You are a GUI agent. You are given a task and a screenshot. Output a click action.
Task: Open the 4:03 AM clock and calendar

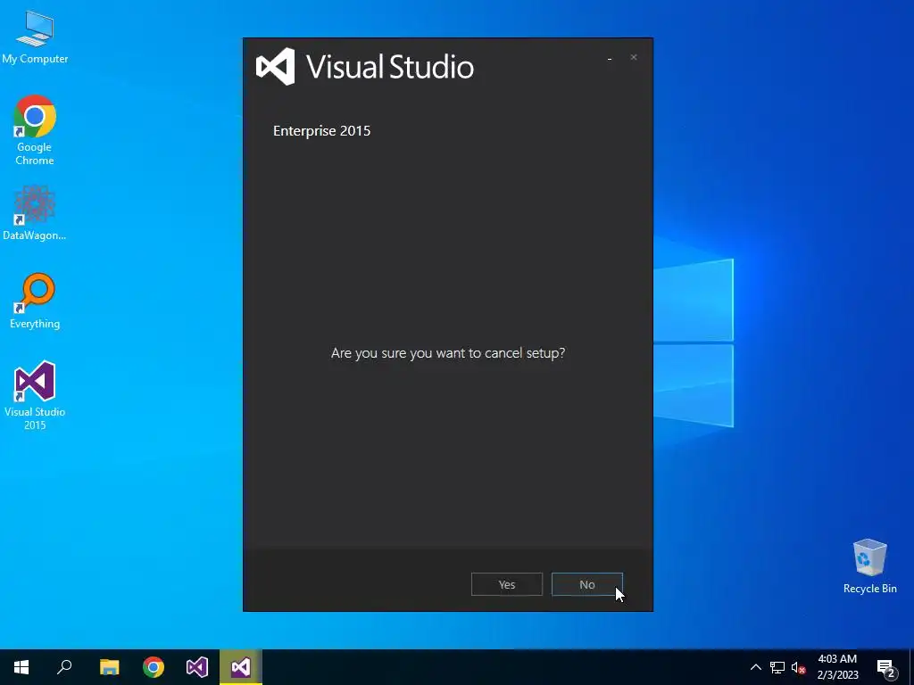pyautogui.click(x=837, y=667)
